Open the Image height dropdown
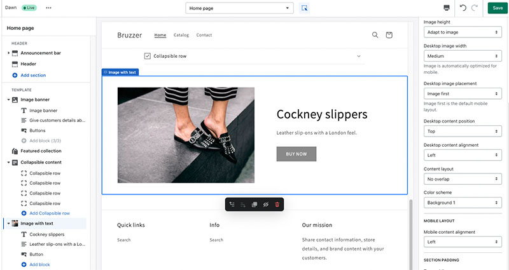The width and height of the screenshot is (509, 270). [463, 32]
